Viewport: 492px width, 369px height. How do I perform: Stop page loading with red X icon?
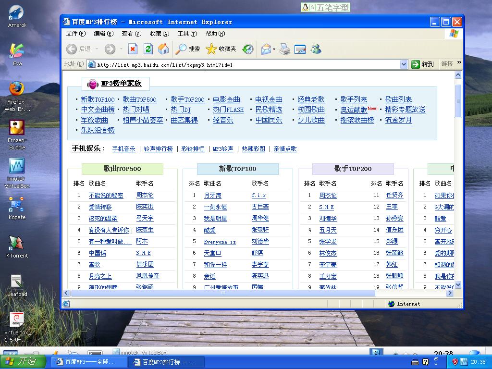(x=133, y=49)
